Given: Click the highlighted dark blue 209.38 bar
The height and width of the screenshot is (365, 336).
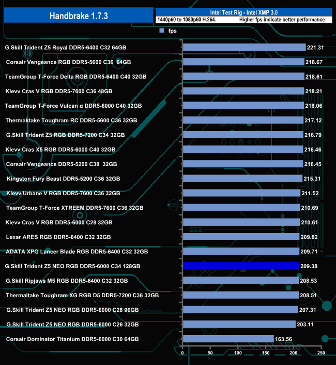Looking at the screenshot, I should pyautogui.click(x=241, y=266).
